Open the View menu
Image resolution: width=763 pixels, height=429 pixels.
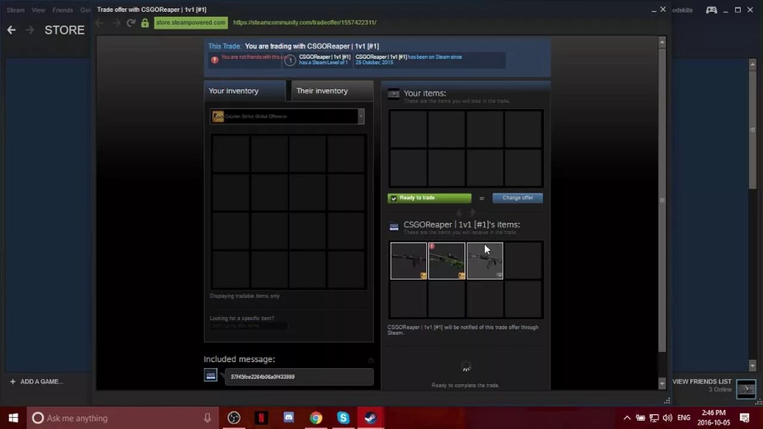tap(38, 10)
